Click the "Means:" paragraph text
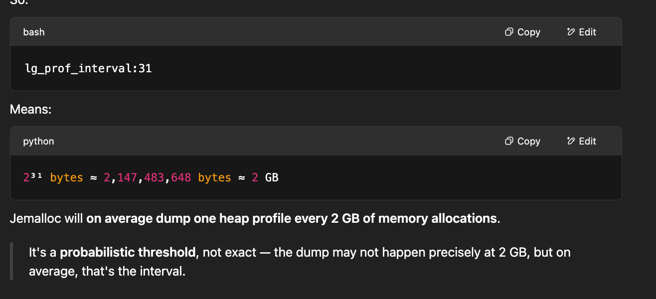This screenshot has width=656, height=299. point(31,109)
